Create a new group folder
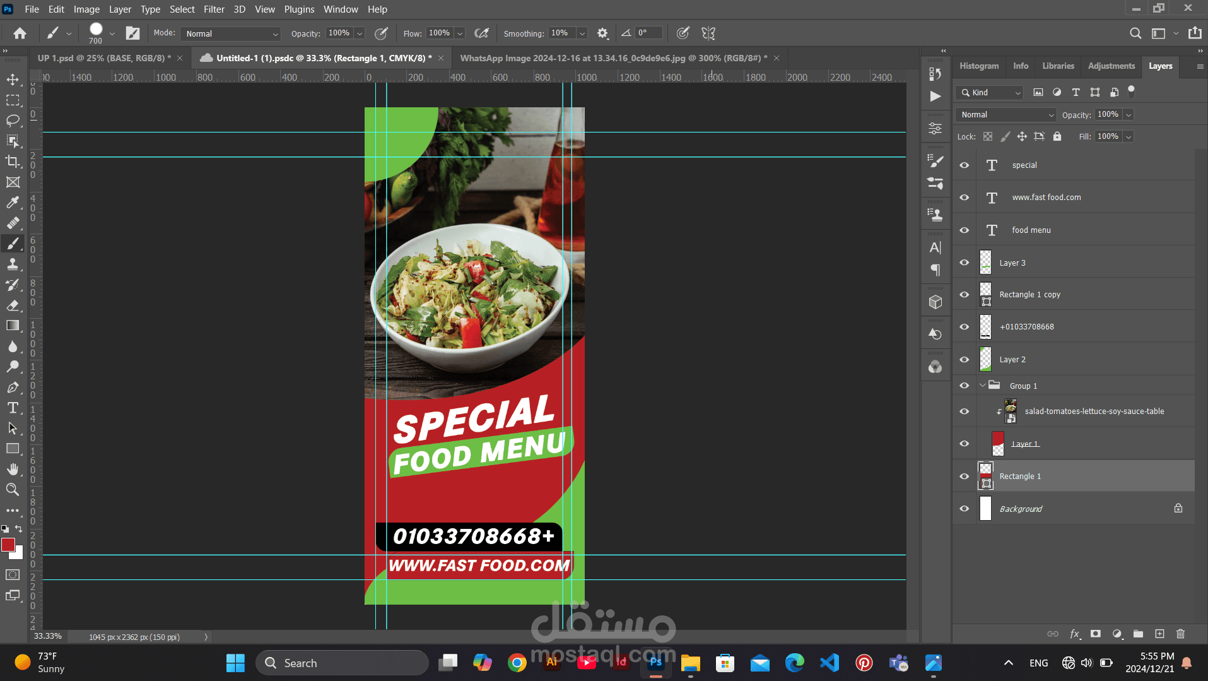Screen dimensions: 1208x681 click(x=1138, y=634)
